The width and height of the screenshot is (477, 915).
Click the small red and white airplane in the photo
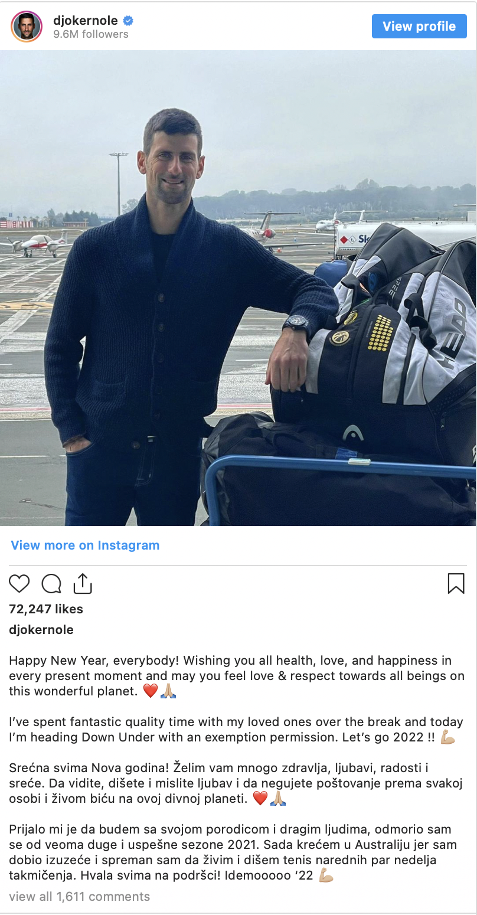tap(37, 242)
